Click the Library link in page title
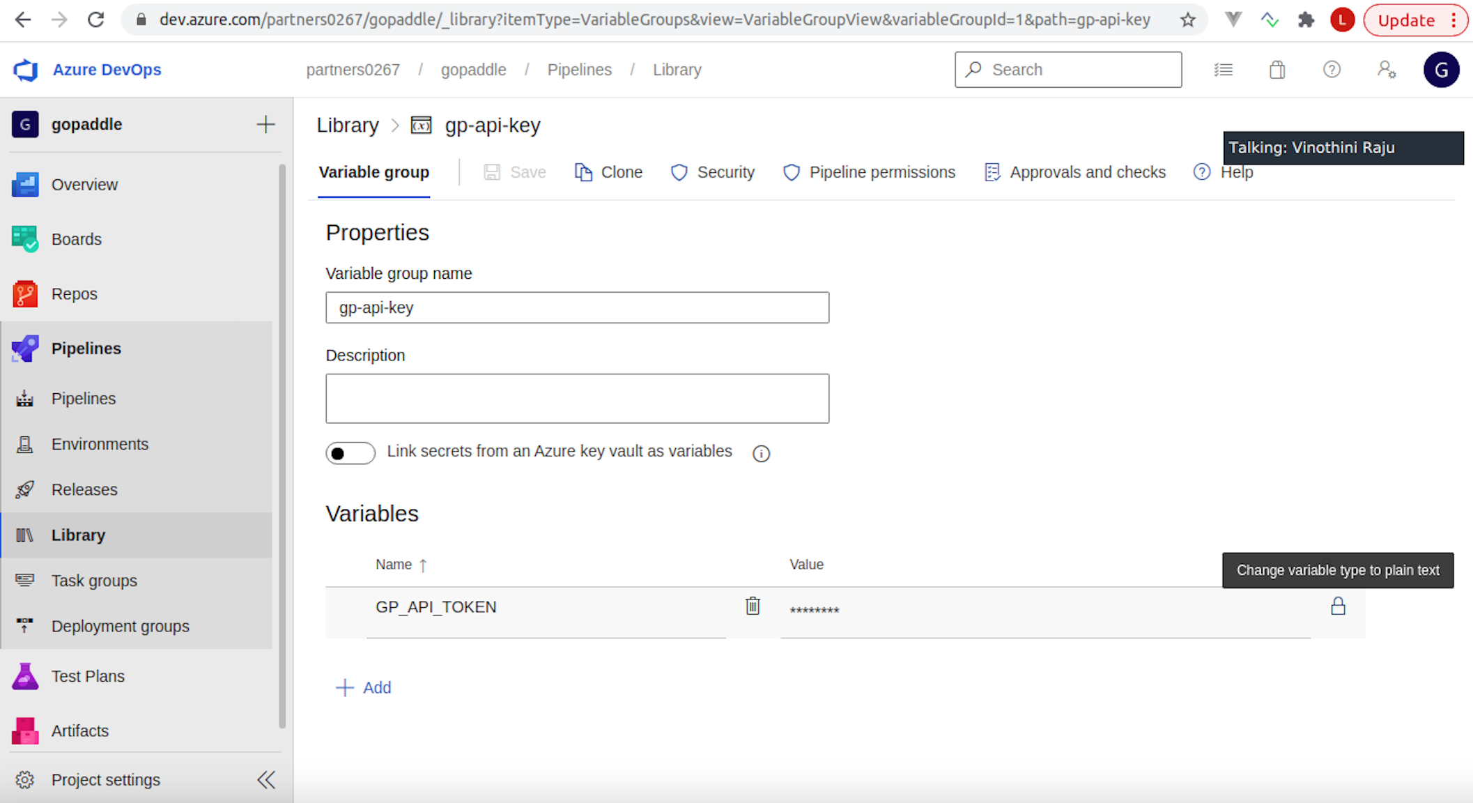 tap(348, 125)
